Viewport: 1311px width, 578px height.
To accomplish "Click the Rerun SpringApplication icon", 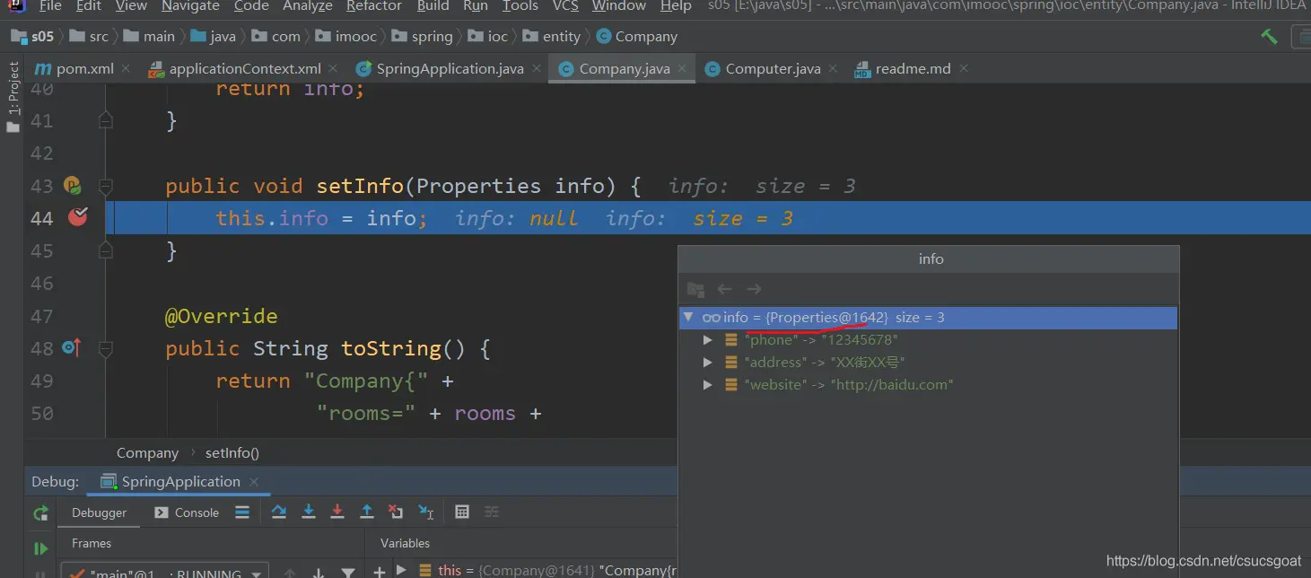I will click(x=40, y=513).
